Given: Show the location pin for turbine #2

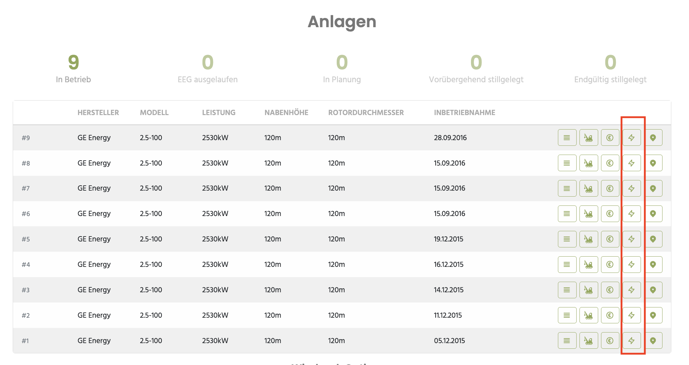Looking at the screenshot, I should (x=653, y=315).
